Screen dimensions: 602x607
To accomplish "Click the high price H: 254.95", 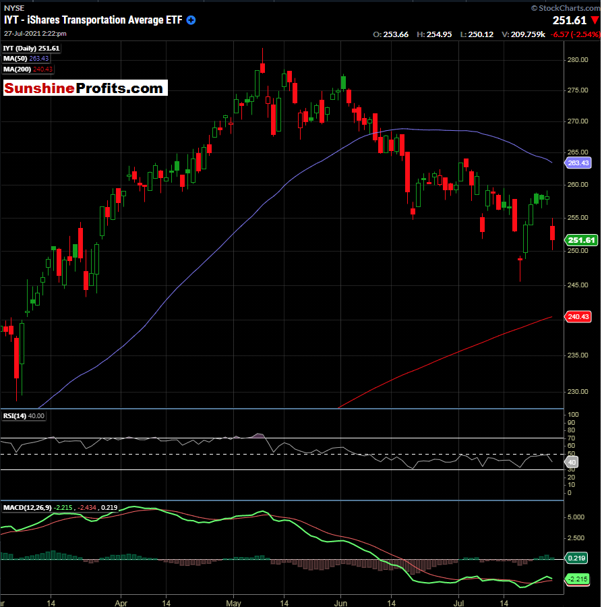I will coord(434,34).
